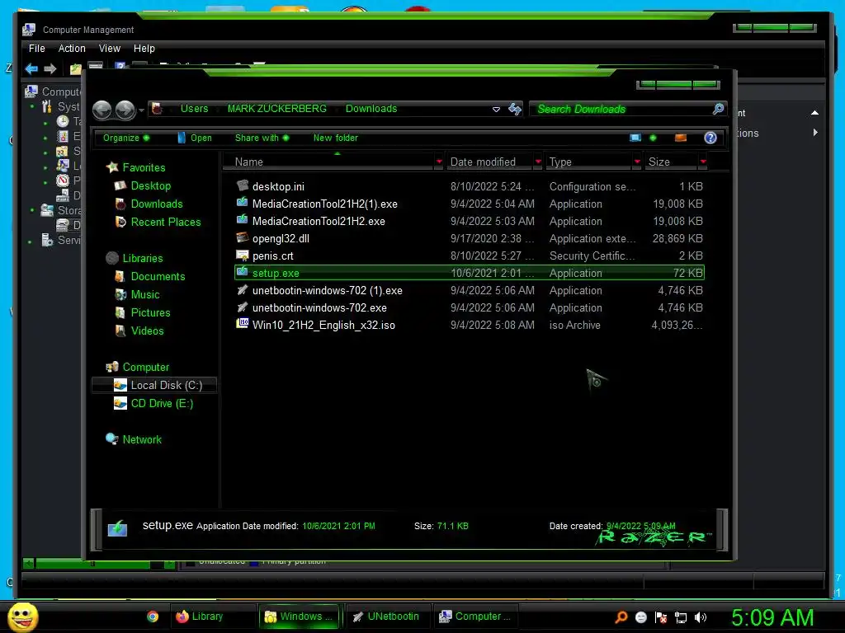Click the Music library icon
Image resolution: width=845 pixels, height=633 pixels.
pos(120,294)
